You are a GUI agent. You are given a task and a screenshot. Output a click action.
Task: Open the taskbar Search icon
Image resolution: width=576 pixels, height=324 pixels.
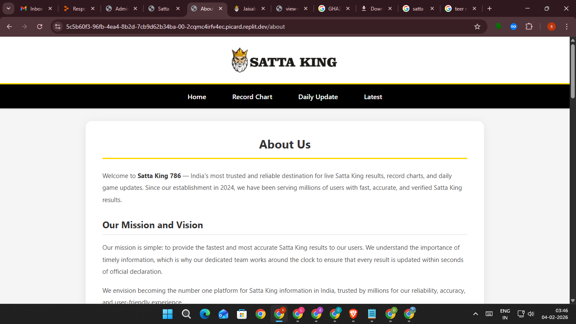coord(186,314)
